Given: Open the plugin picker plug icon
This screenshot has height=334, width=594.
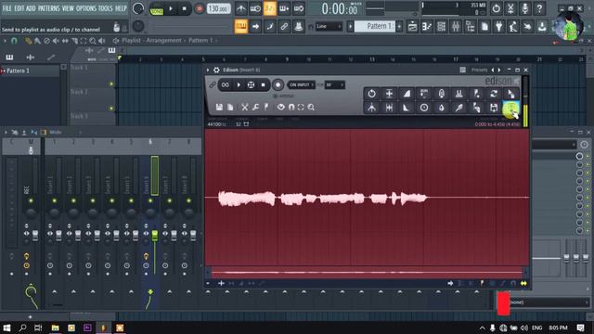Looking at the screenshot, I should [499, 26].
